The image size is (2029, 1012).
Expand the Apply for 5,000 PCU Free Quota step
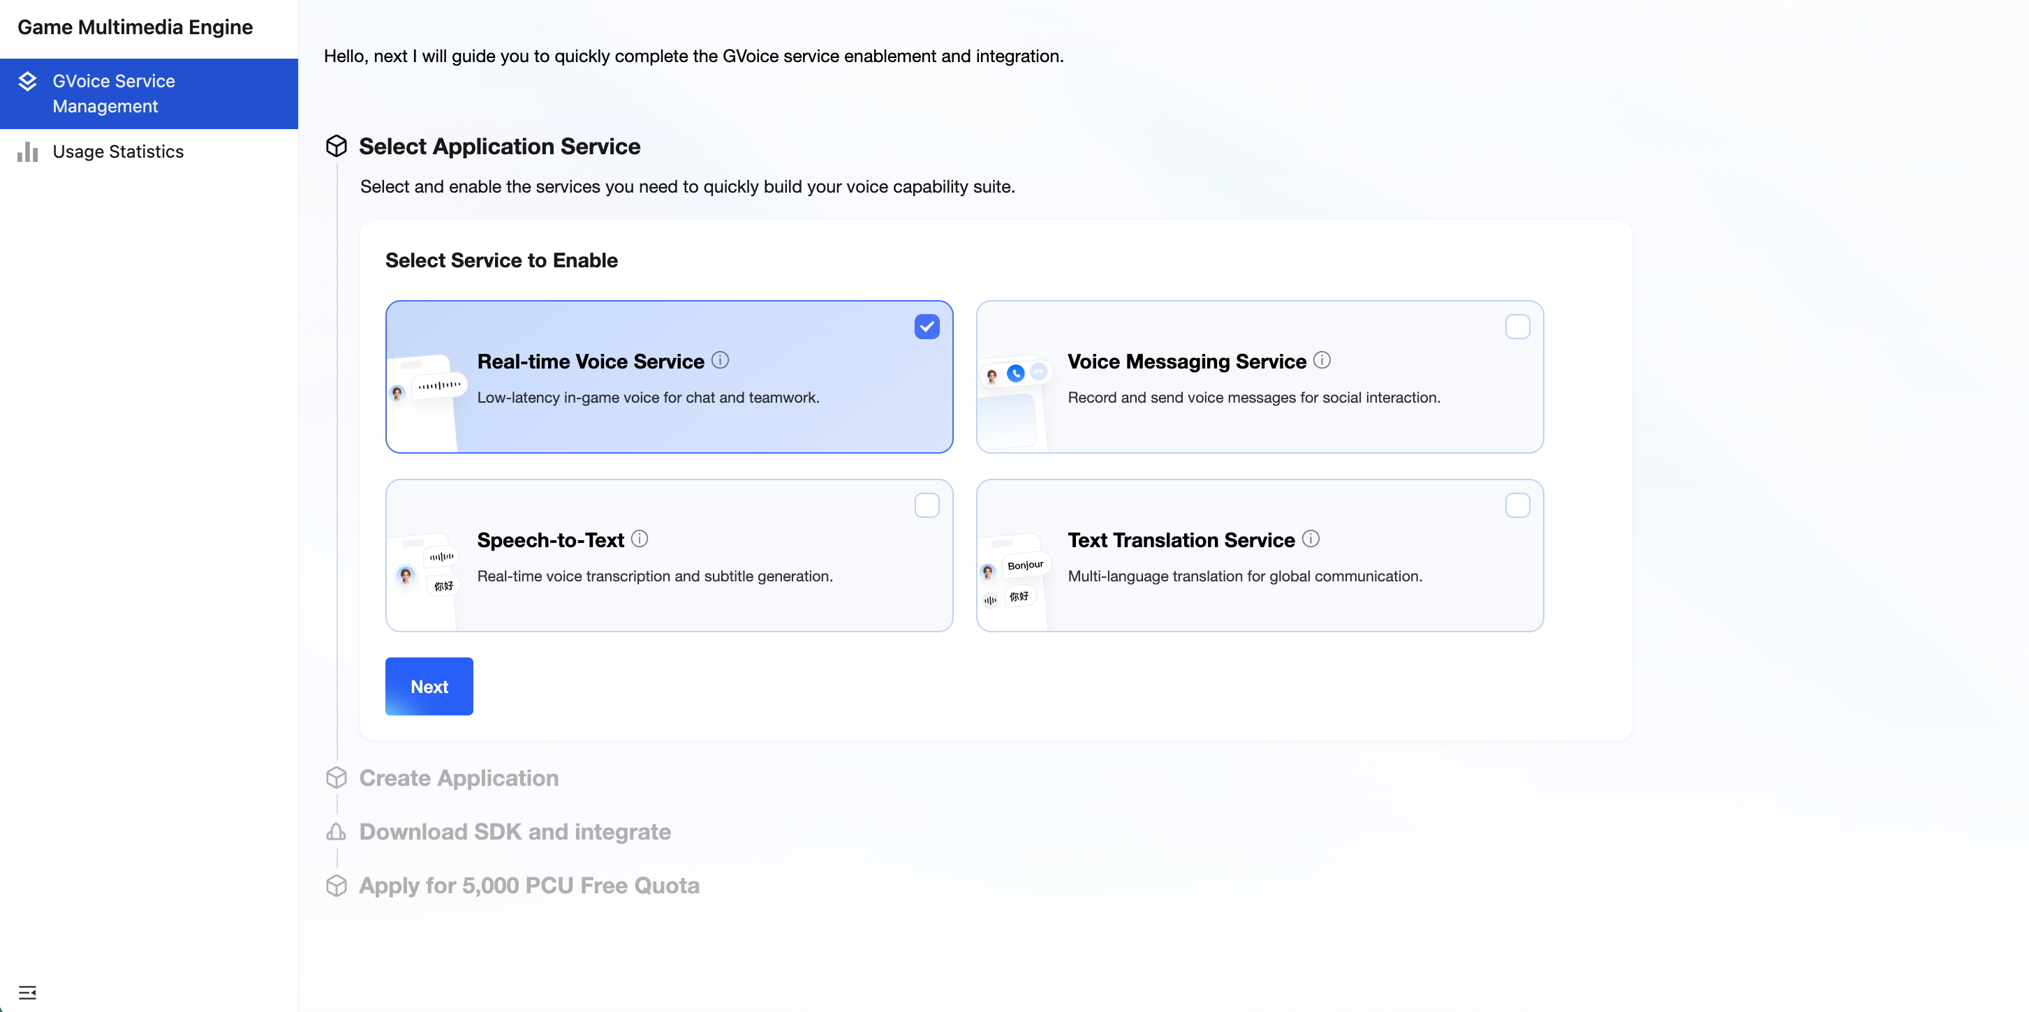[529, 885]
